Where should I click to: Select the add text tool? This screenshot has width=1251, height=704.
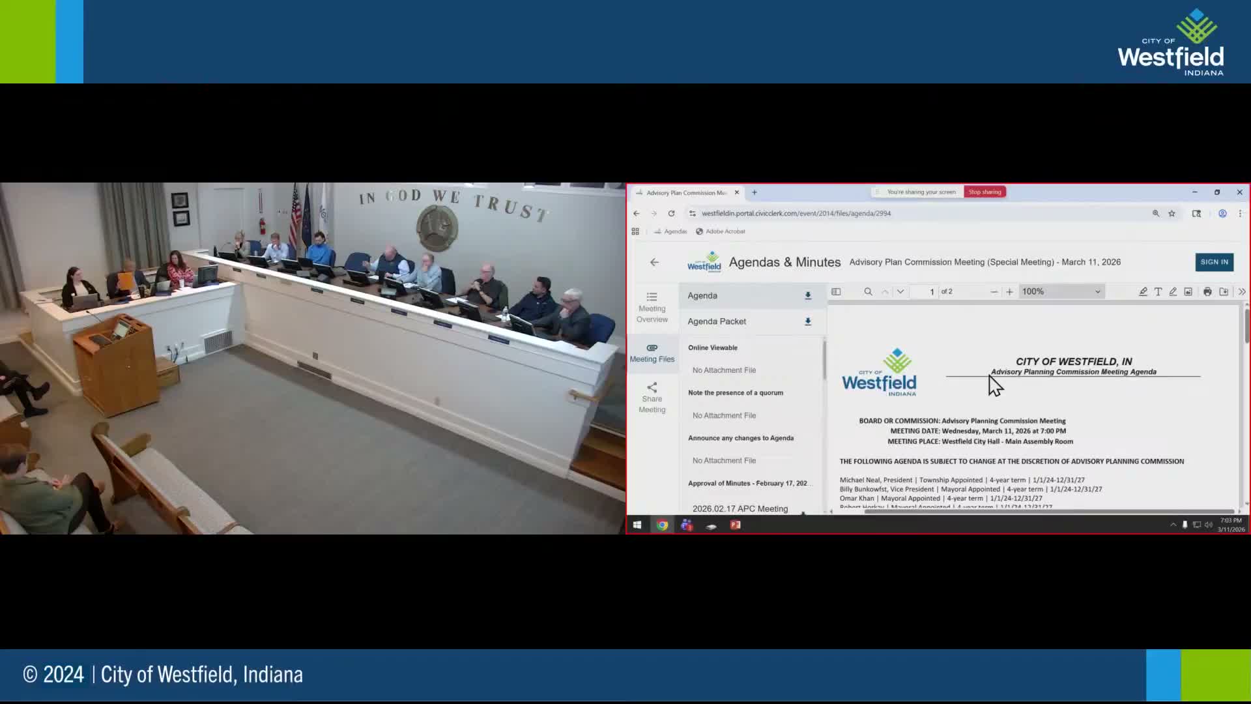click(1158, 291)
